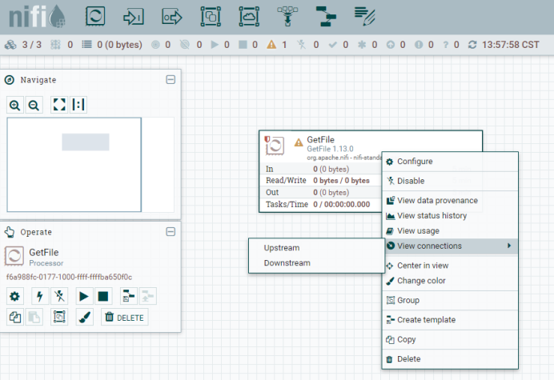Viewport: 554px width, 380px height.
Task: Click the Read/Write row of GetFile
Action: point(320,181)
